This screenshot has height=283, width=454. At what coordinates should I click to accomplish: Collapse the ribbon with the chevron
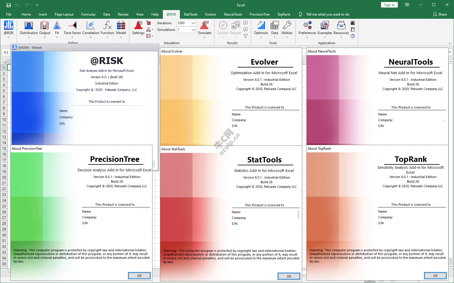[450, 43]
